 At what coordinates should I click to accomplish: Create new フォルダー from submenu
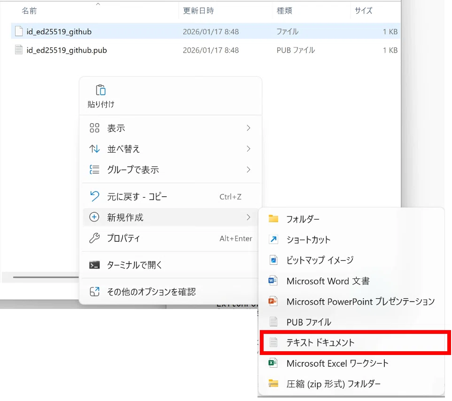[351, 219]
